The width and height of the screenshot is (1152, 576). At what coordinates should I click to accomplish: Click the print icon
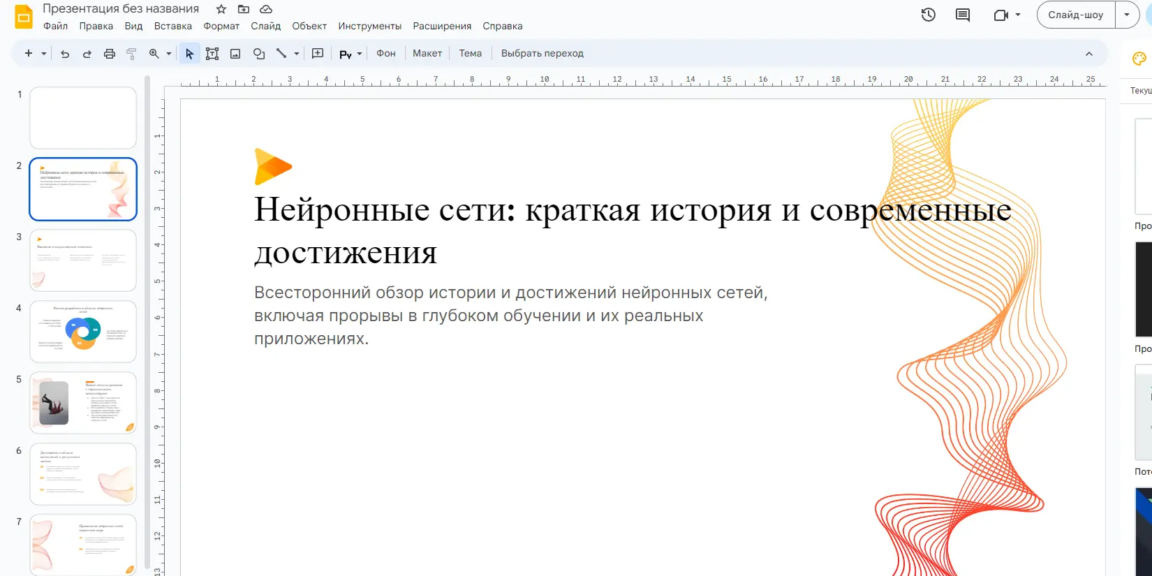pyautogui.click(x=110, y=54)
